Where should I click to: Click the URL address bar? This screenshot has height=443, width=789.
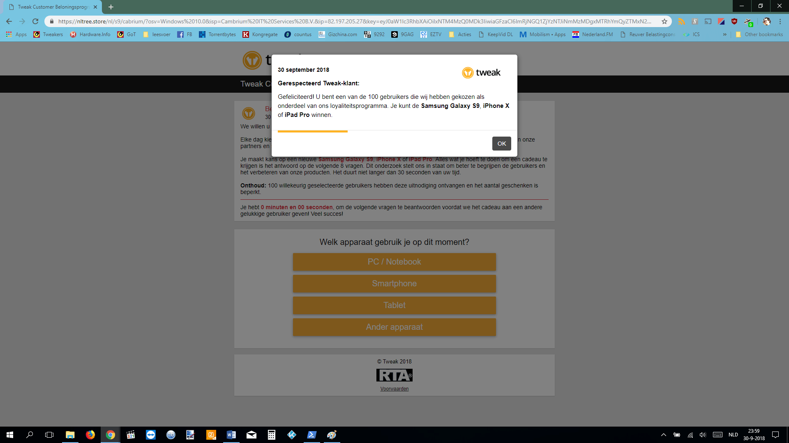tap(353, 21)
